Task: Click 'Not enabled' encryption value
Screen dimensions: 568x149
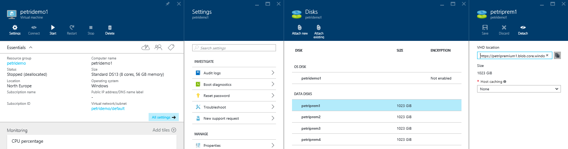Action: [x=441, y=78]
